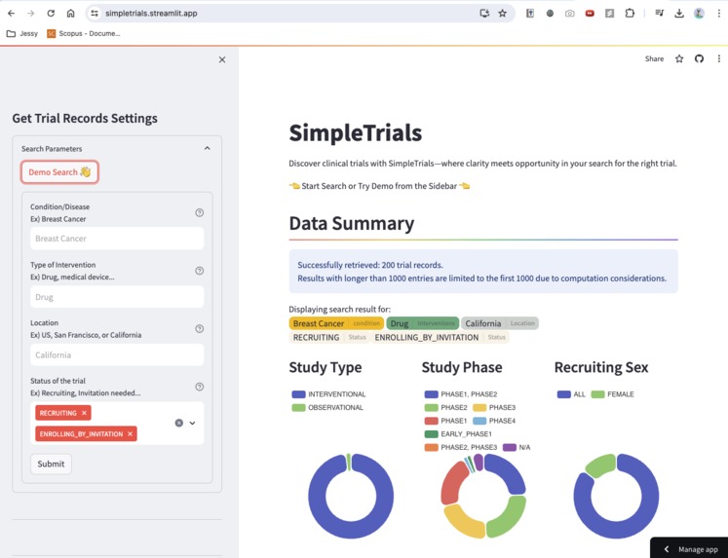Click the Drug interventions badge
Image resolution: width=728 pixels, height=558 pixels.
[x=423, y=323]
